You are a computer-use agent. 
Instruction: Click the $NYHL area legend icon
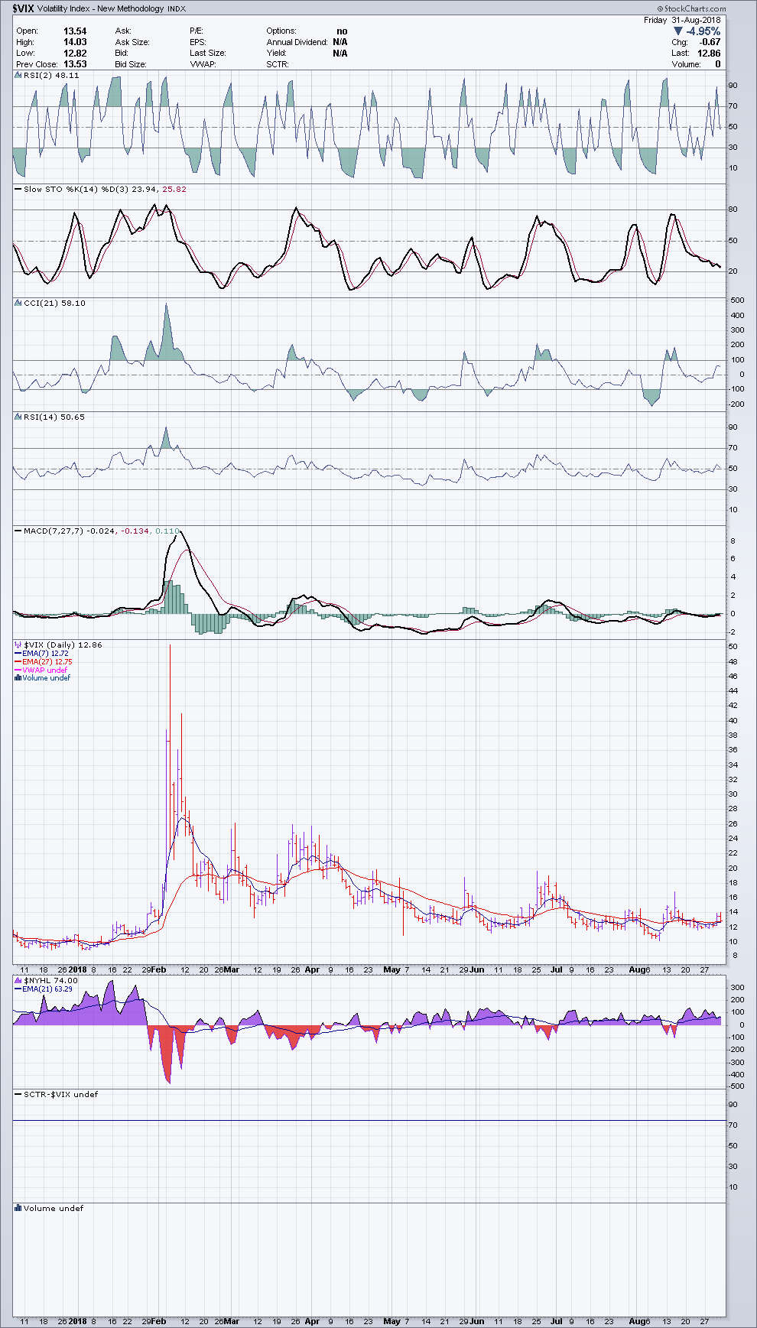pyautogui.click(x=18, y=980)
